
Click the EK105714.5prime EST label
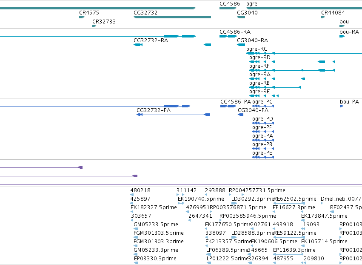point(325,242)
